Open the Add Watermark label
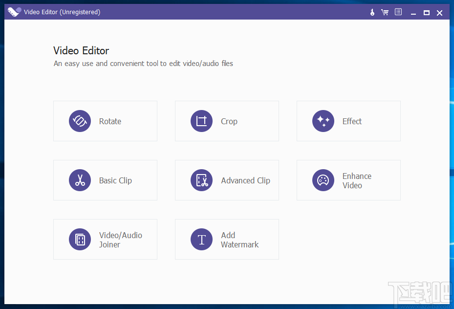This screenshot has width=454, height=309. [240, 240]
